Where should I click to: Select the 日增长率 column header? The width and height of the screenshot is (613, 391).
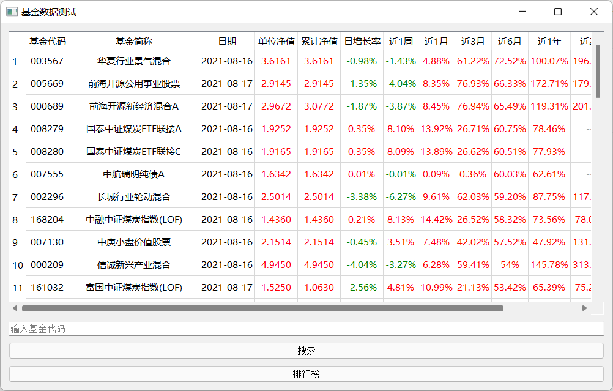coord(362,42)
